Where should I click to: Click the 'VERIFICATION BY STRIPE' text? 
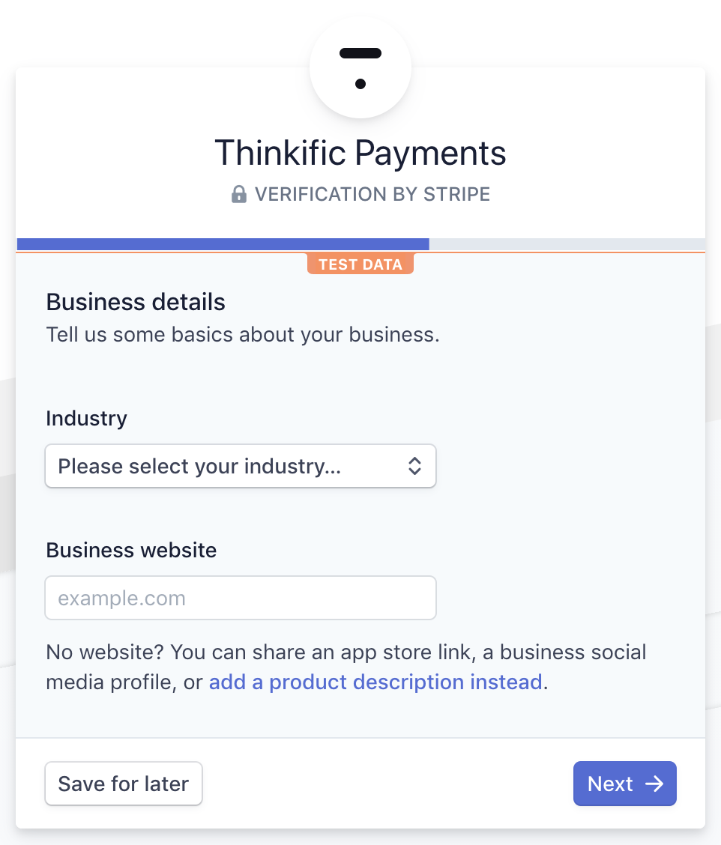pyautogui.click(x=372, y=194)
